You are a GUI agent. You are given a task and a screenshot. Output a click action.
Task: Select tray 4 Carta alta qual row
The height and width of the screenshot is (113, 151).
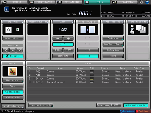(88, 82)
